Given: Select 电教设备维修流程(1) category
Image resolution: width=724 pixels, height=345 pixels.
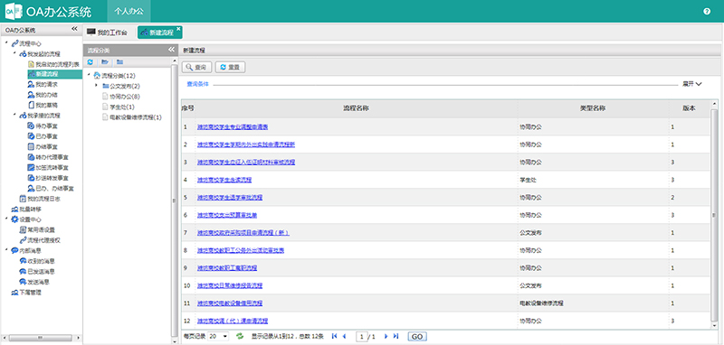Looking at the screenshot, I should click(136, 117).
